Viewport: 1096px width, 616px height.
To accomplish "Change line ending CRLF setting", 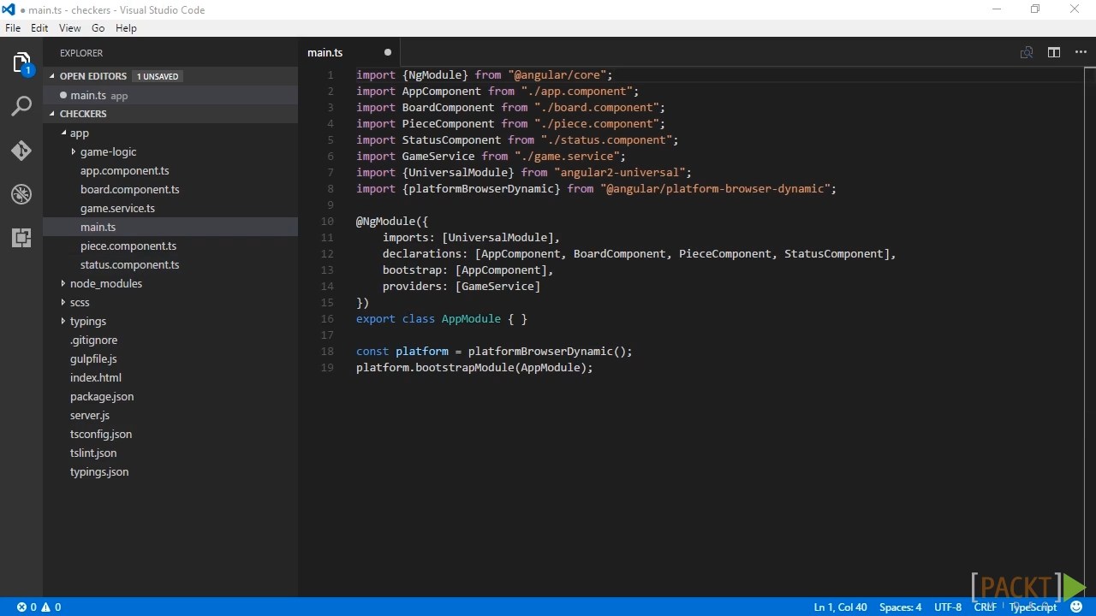I will (x=985, y=607).
